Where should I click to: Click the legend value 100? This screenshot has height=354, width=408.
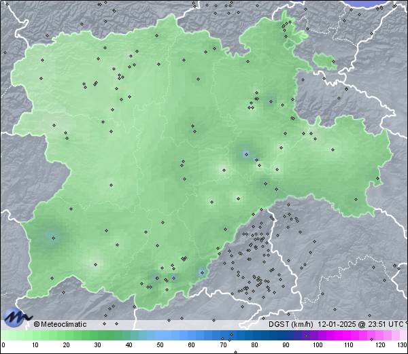[318, 345]
